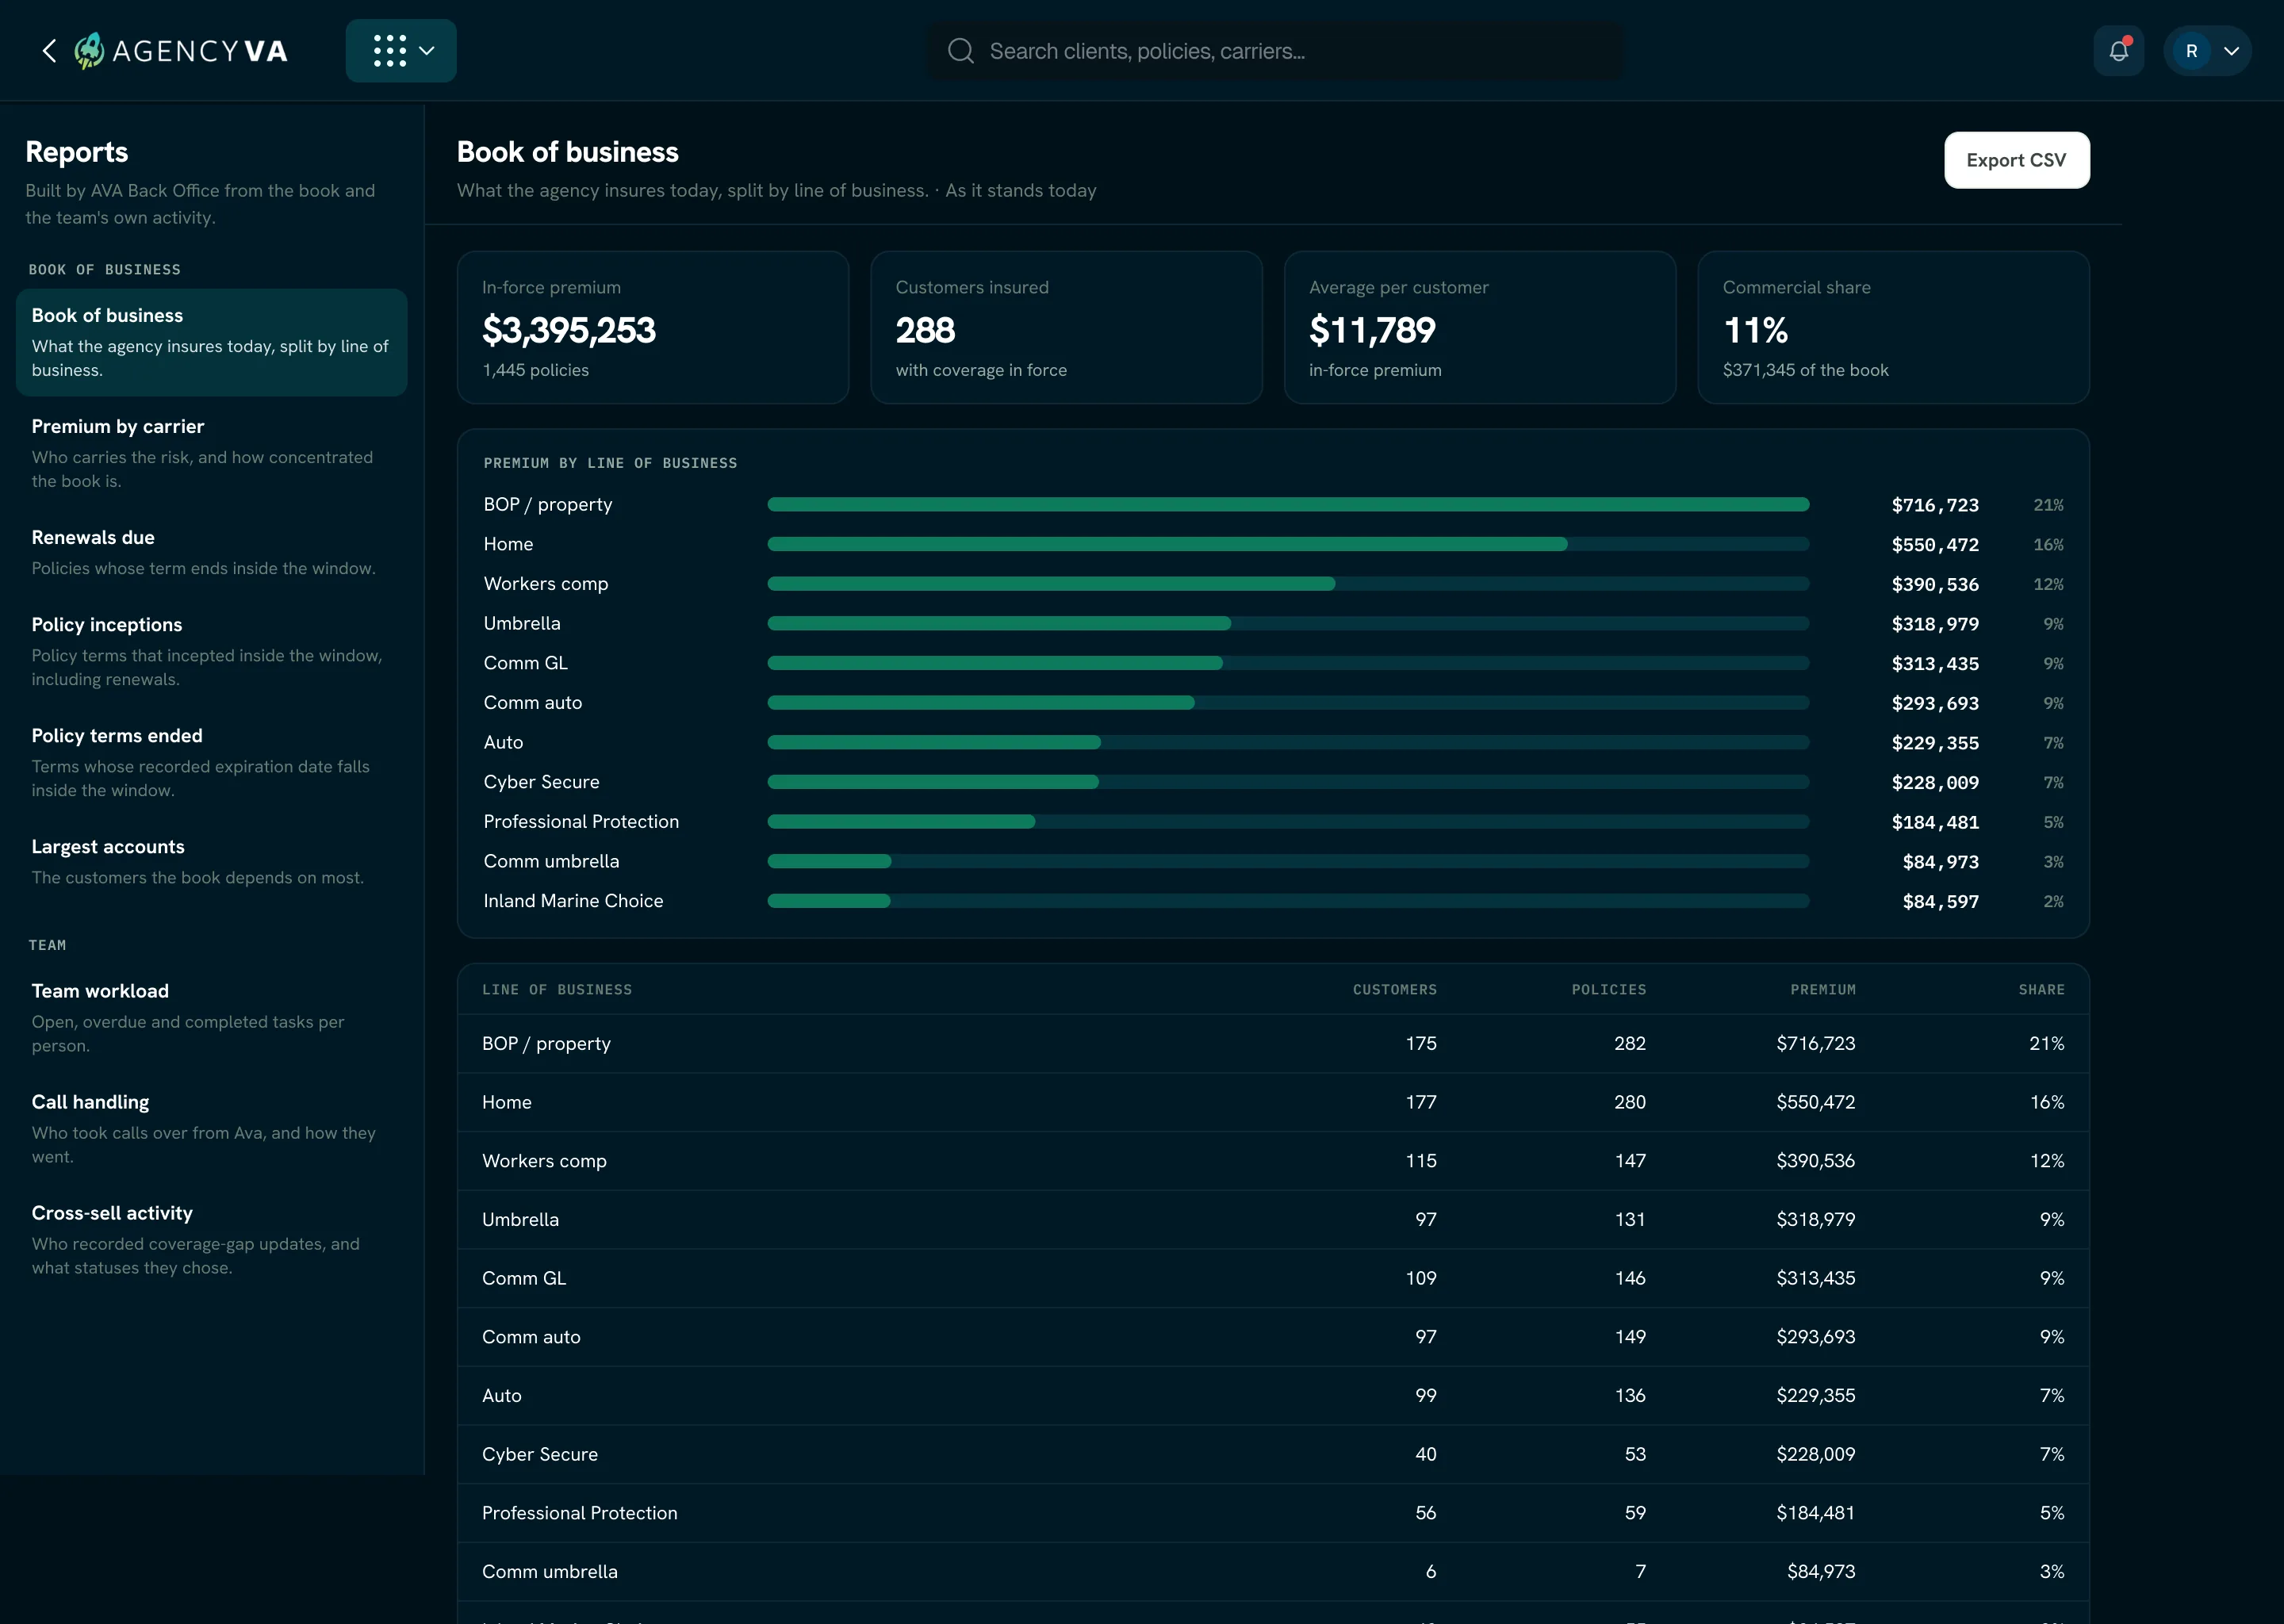
Task: Click the POLICIES column header
Action: 1608,990
